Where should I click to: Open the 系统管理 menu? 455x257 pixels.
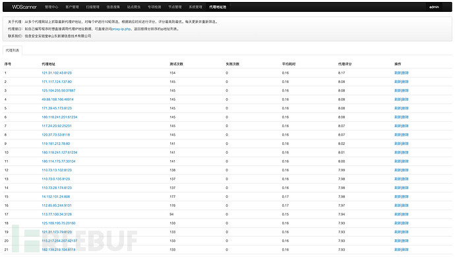pos(196,7)
